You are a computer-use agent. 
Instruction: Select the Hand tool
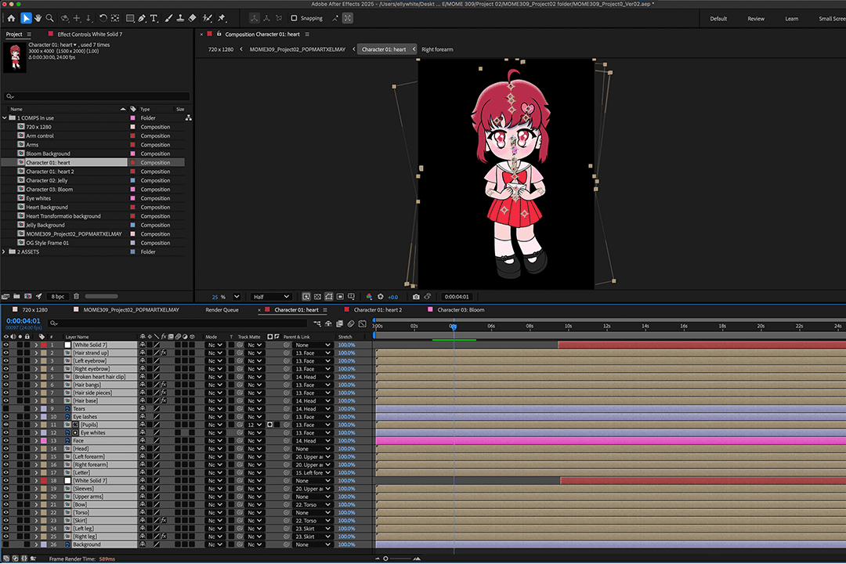(38, 18)
